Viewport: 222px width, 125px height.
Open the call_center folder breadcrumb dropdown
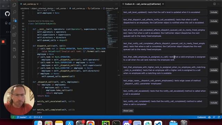tap(61, 8)
